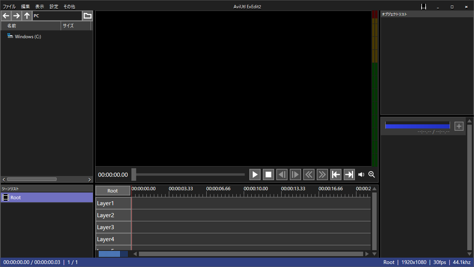Click the plus button beside blue bar

459,126
